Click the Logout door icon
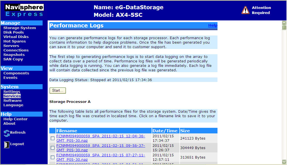The height and width of the screenshot is (165, 287). (x=7, y=145)
